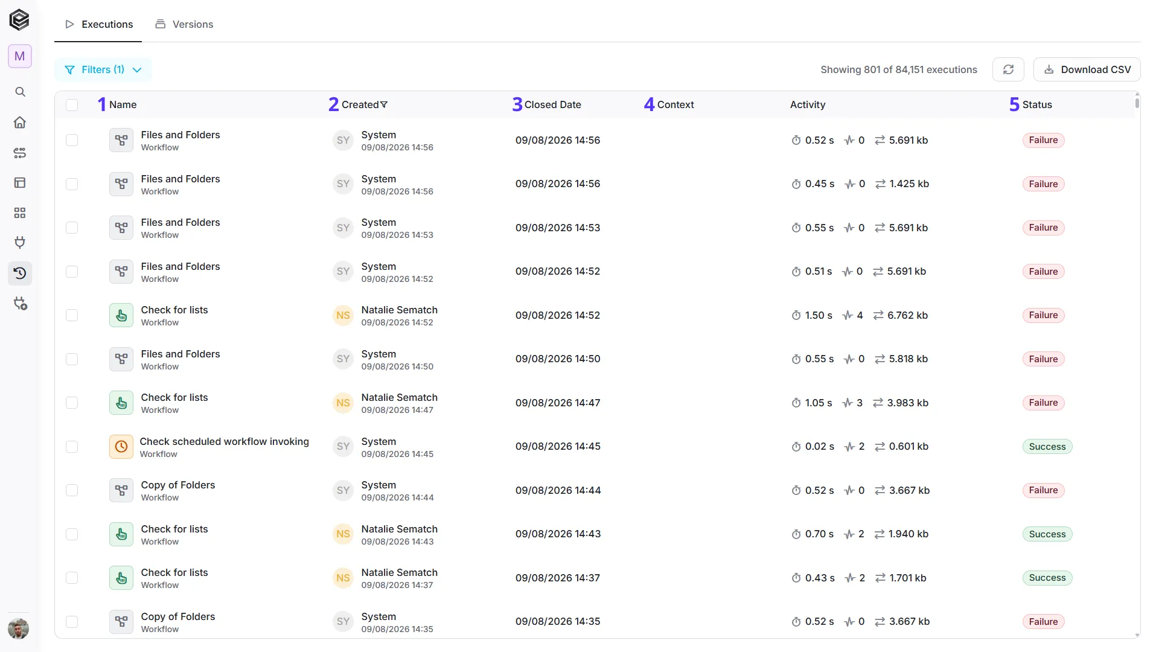
Task: Tick the checkbox for Check for lists 14:52
Action: [72, 315]
